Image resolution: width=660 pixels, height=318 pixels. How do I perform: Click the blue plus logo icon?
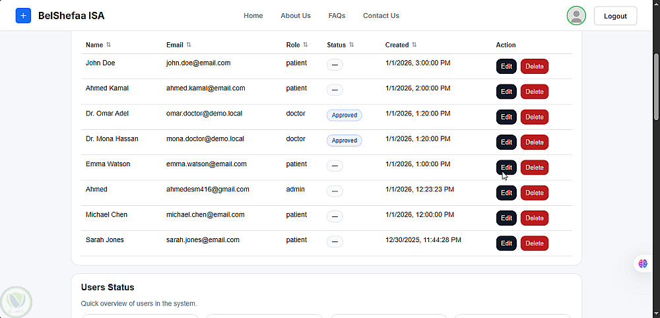pyautogui.click(x=23, y=16)
